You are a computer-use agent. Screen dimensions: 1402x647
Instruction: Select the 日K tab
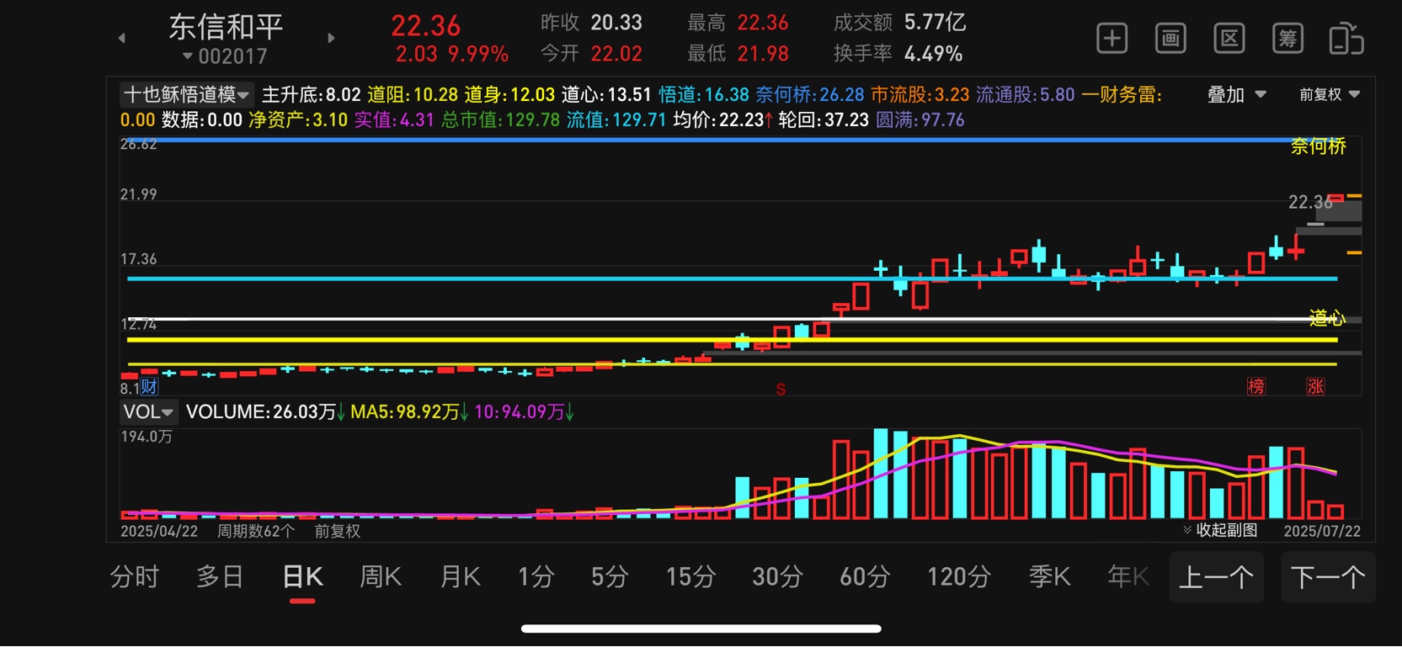302,577
